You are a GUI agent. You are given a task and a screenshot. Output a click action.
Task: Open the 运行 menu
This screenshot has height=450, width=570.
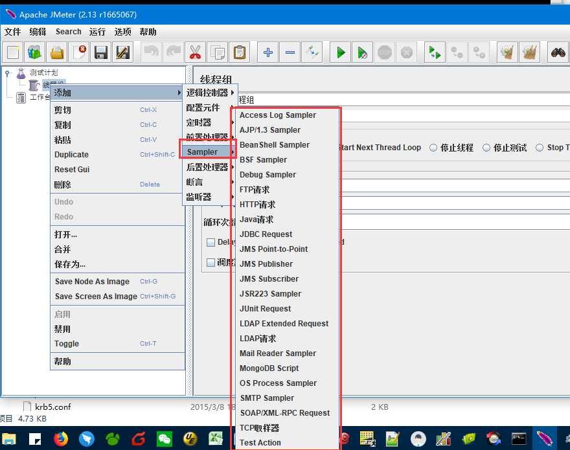pyautogui.click(x=97, y=32)
